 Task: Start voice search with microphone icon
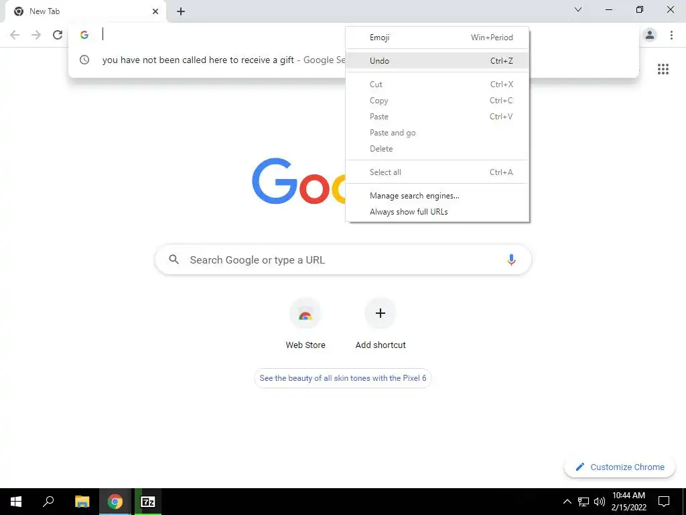pos(511,260)
